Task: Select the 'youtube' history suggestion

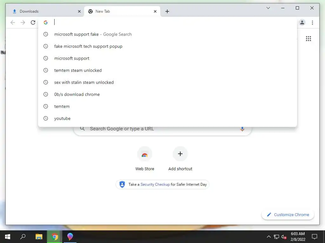Action: tap(168, 118)
